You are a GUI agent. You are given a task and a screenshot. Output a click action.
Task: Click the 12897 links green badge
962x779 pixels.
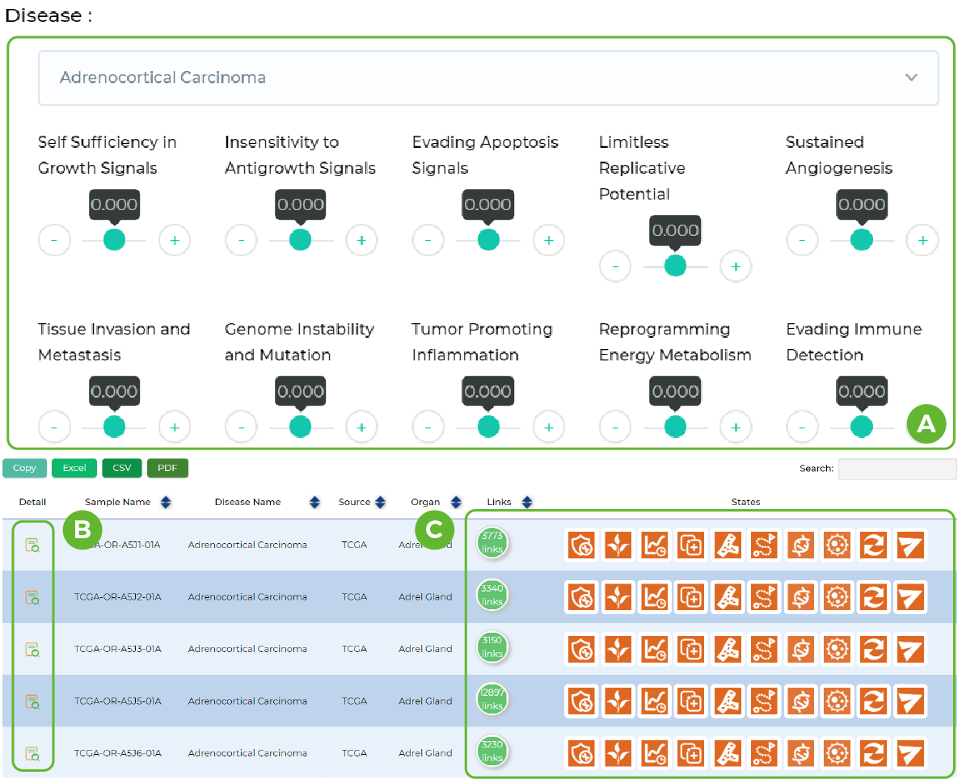click(x=492, y=700)
